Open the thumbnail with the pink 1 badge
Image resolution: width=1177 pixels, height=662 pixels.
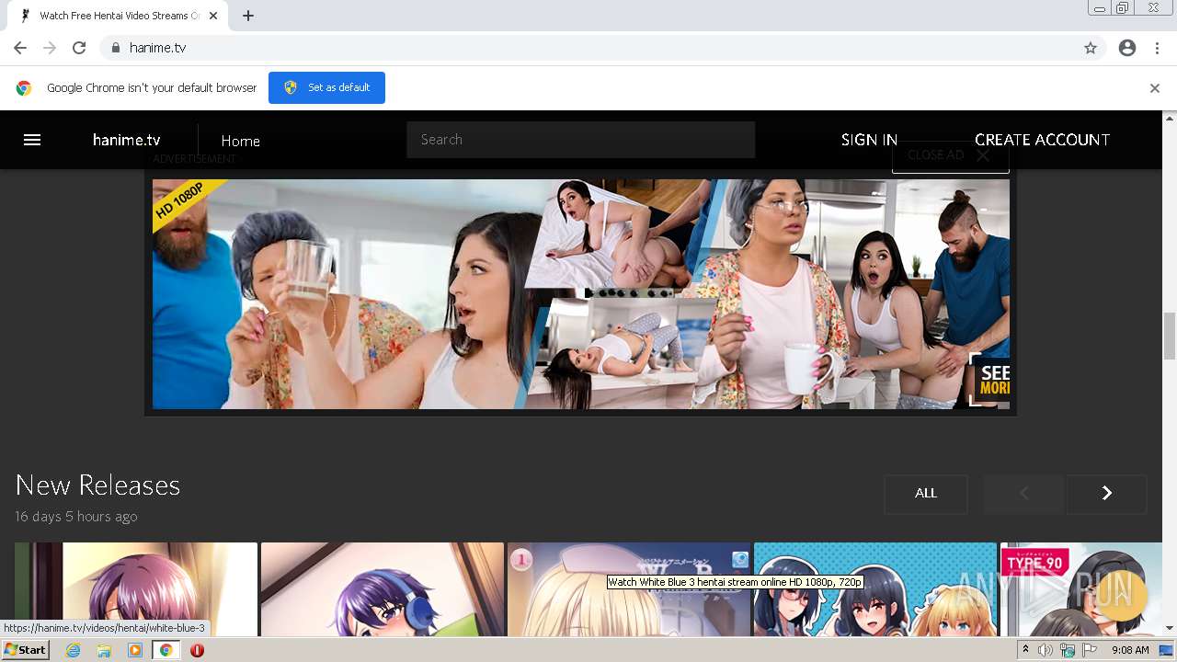coord(629,589)
